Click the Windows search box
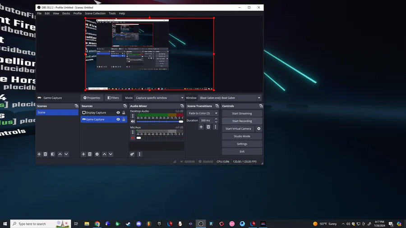The image size is (406, 228). coord(41,224)
